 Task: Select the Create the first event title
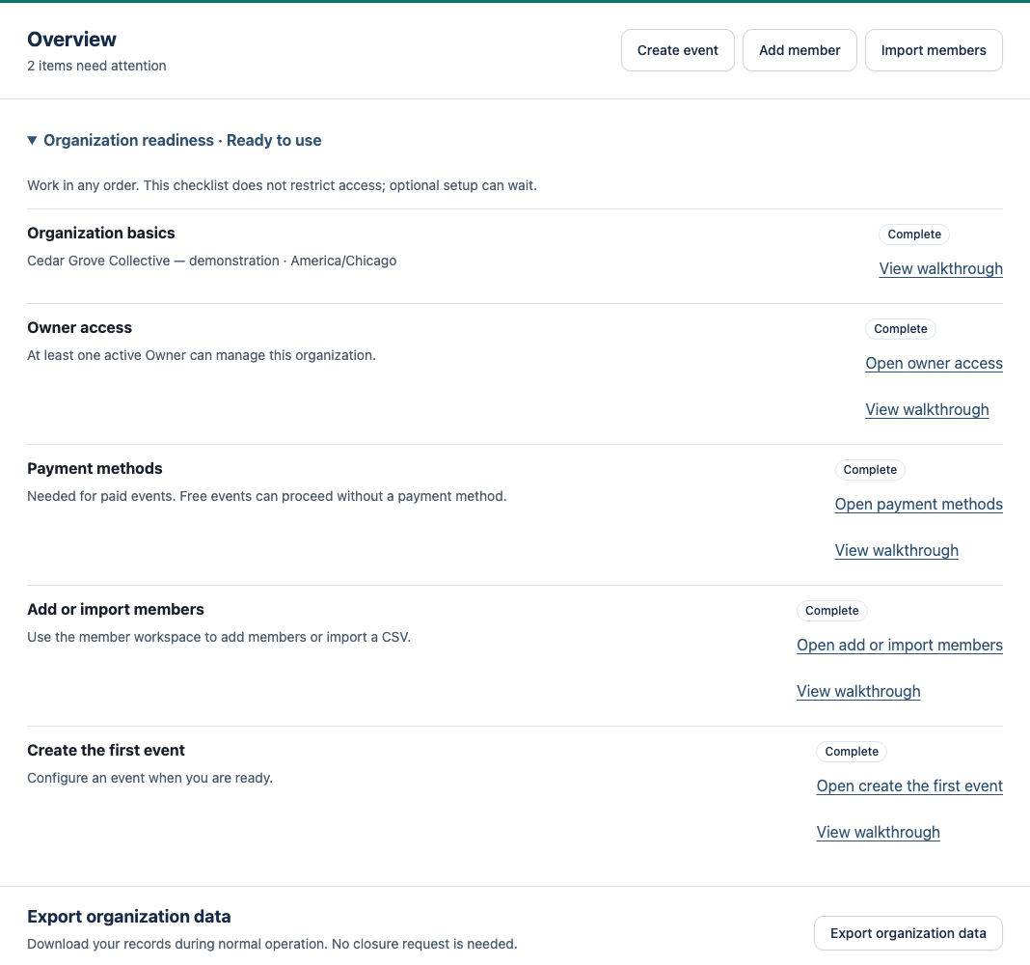point(106,750)
